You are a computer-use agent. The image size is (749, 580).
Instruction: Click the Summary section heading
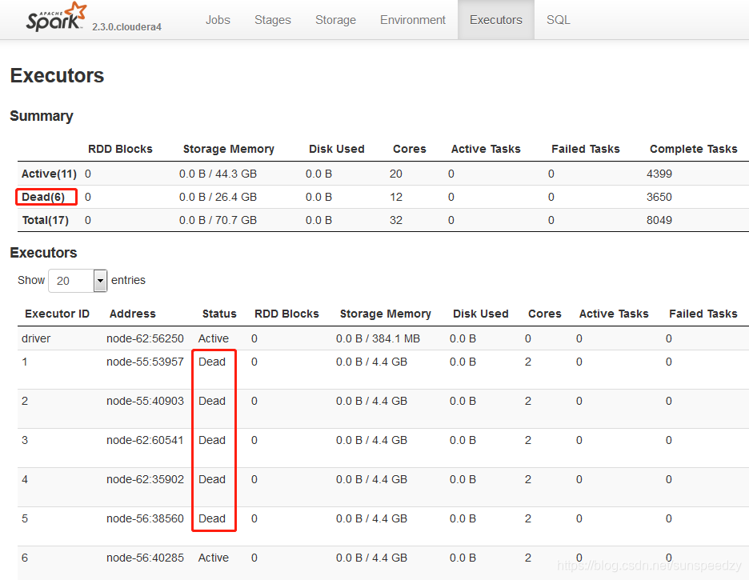click(42, 116)
